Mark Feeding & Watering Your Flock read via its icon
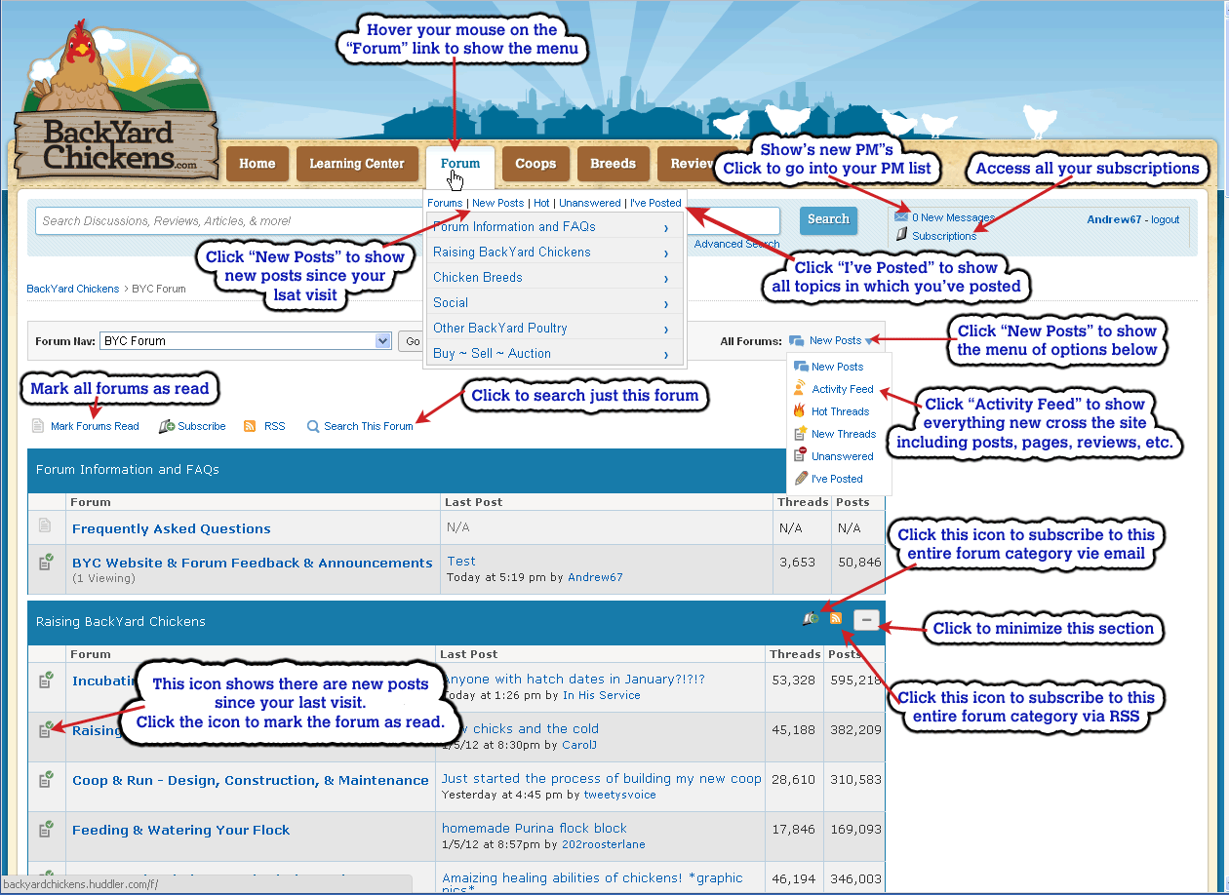The height and width of the screenshot is (895, 1229). tap(46, 829)
